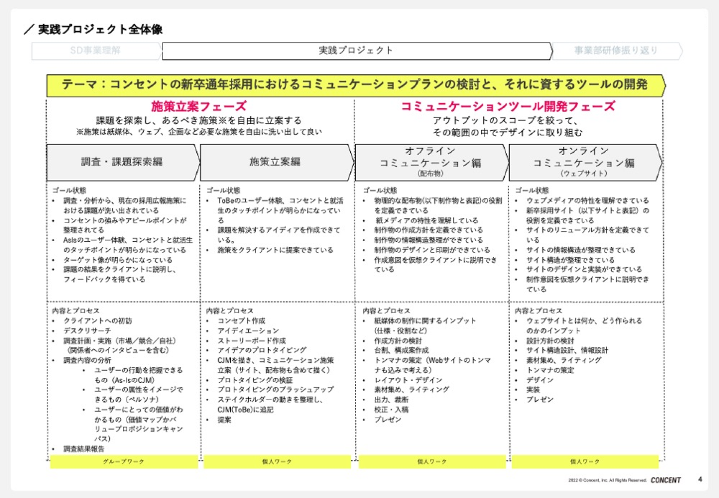Image resolution: width=719 pixels, height=498 pixels.
Task: Click the デザイン bullet in オンライン column
Action: 540,380
